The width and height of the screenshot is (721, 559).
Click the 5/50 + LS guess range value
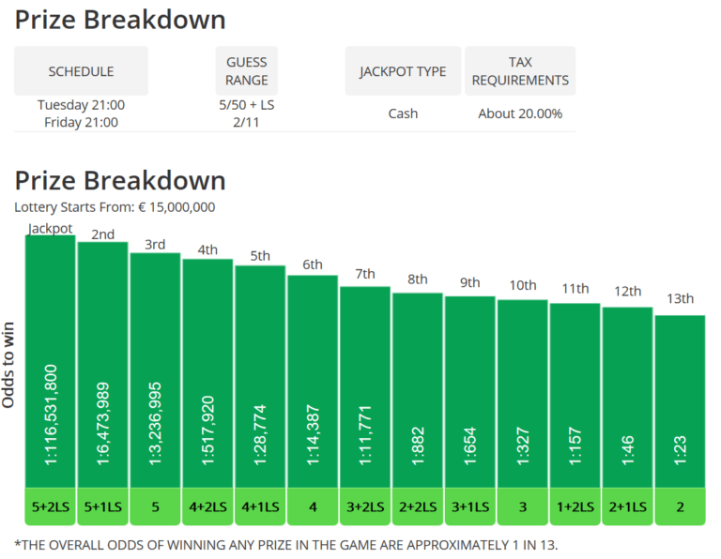pyautogui.click(x=247, y=105)
